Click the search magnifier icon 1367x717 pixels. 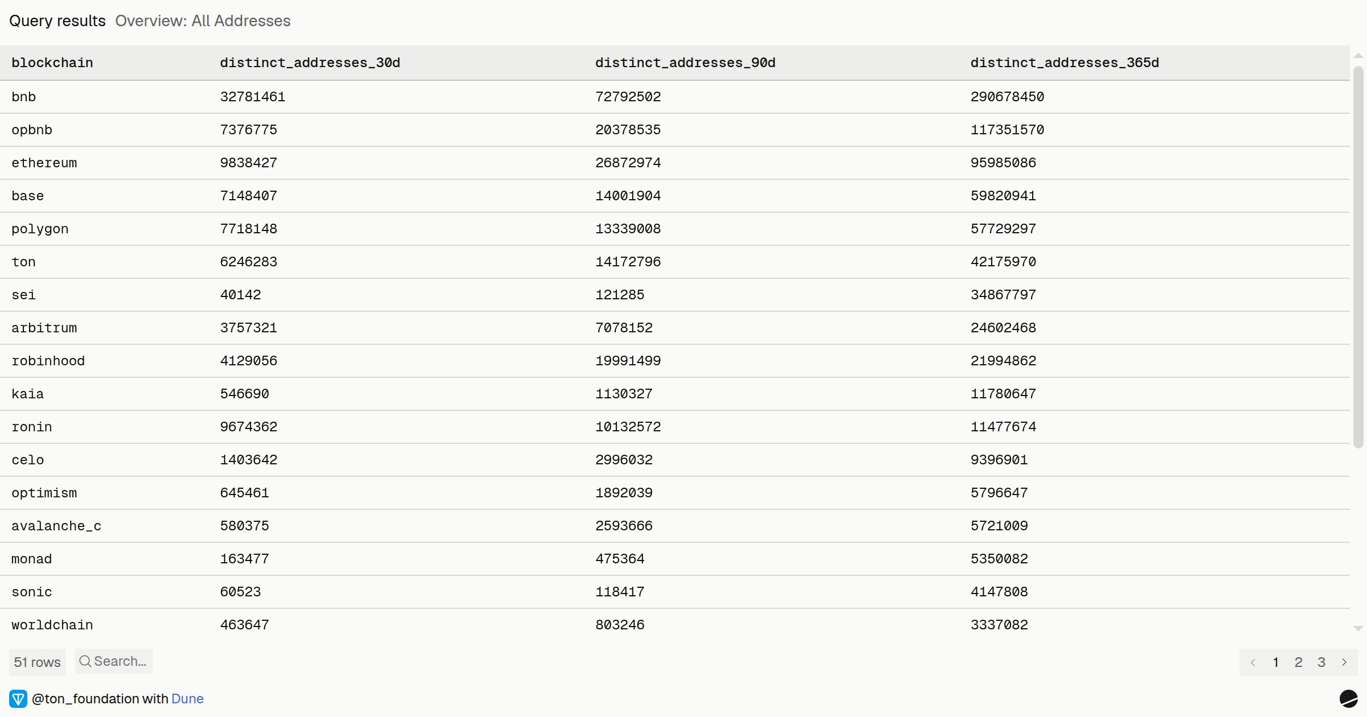point(85,661)
